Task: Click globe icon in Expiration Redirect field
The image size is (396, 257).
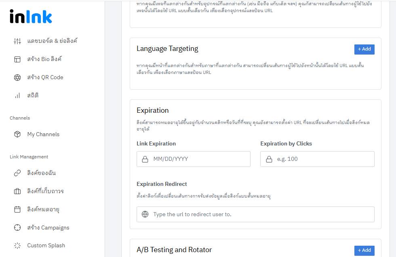Action: pos(145,214)
